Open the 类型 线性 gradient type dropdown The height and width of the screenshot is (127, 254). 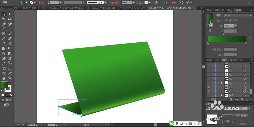238,15
